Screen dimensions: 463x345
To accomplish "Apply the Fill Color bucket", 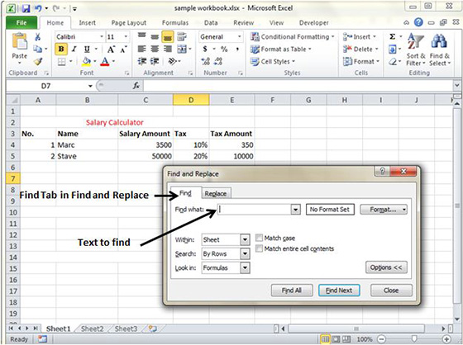I will pyautogui.click(x=86, y=61).
